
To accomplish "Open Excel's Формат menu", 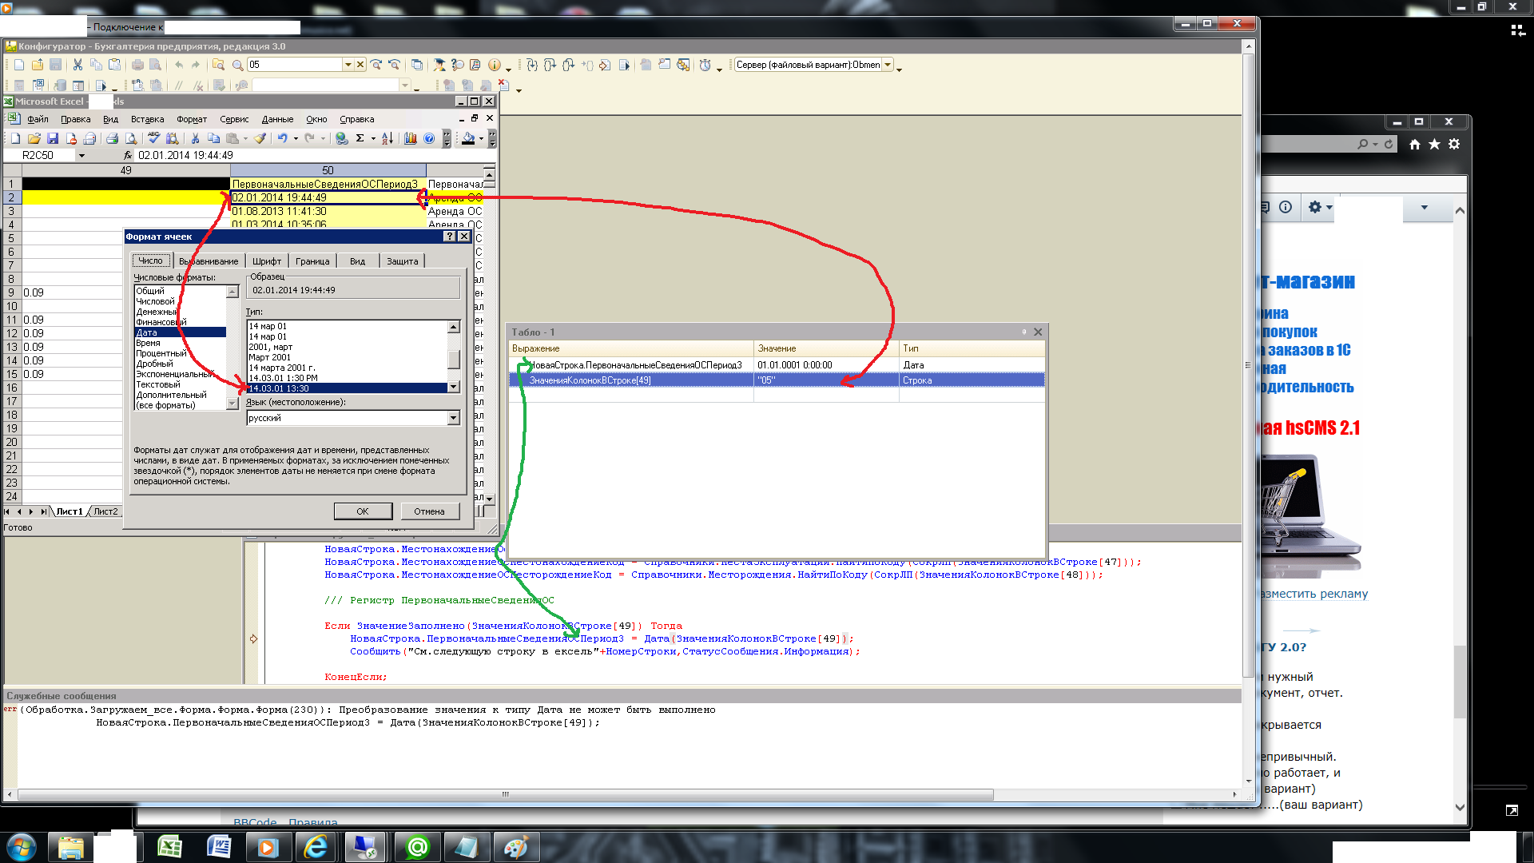I will (192, 119).
